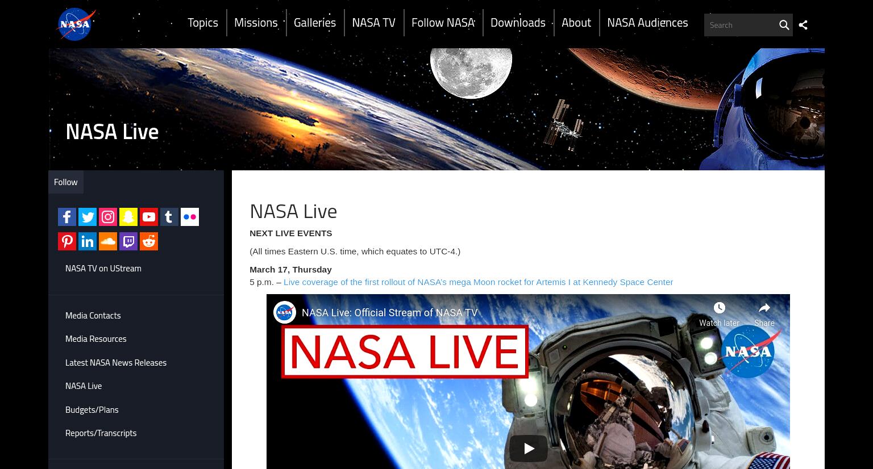Click the 'NASA Live' banner title
Screen dimensions: 873x469
tap(112, 131)
